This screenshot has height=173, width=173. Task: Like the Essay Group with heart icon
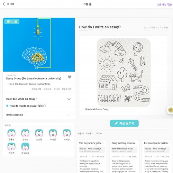click(x=70, y=77)
